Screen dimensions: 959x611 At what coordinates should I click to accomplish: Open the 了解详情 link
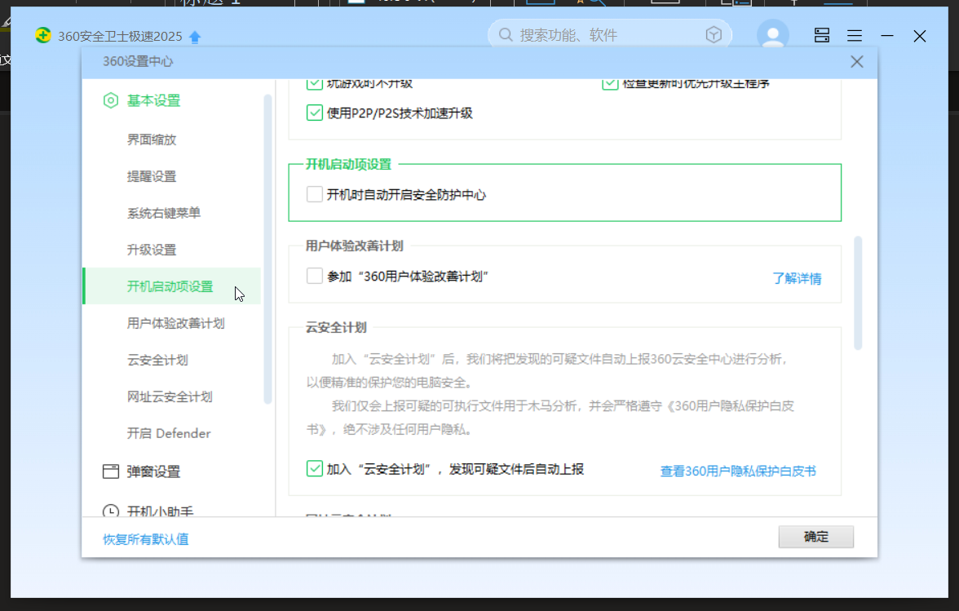797,278
